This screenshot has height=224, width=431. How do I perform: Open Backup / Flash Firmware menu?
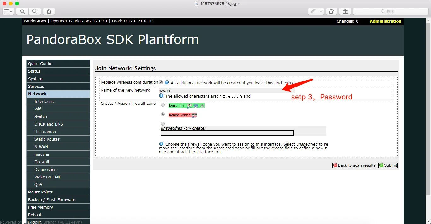58,199
